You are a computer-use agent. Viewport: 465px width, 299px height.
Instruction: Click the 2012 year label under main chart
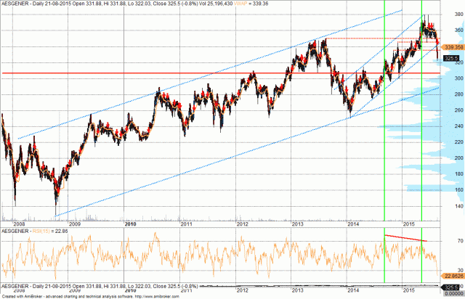coord(242,224)
